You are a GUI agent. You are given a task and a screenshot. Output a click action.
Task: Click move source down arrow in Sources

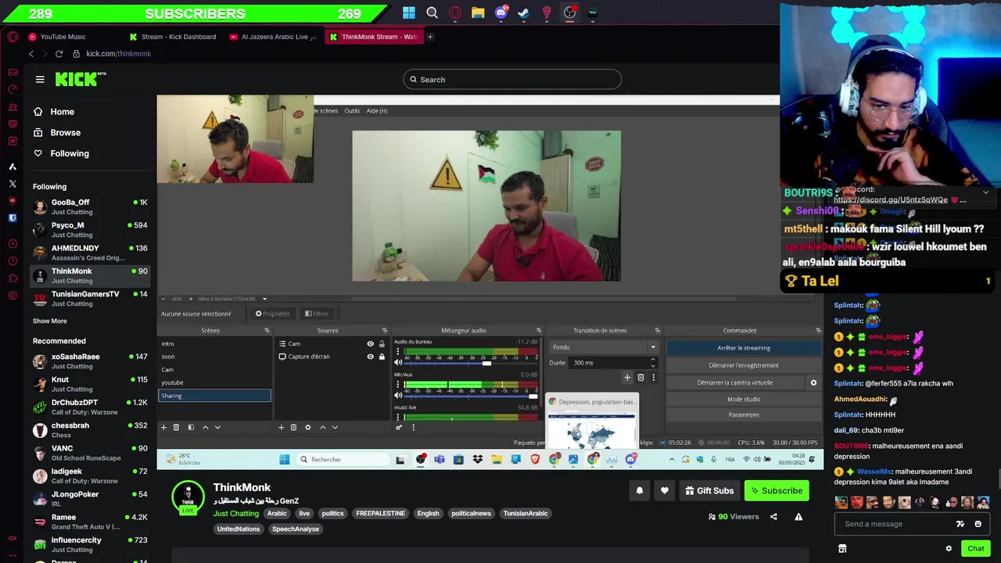[x=335, y=427]
